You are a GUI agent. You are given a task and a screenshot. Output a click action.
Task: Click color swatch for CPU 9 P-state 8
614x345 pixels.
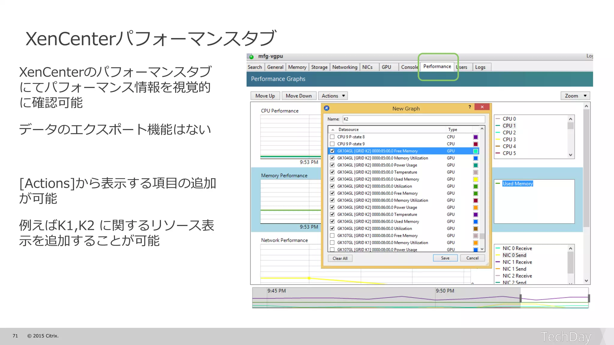[x=475, y=137]
